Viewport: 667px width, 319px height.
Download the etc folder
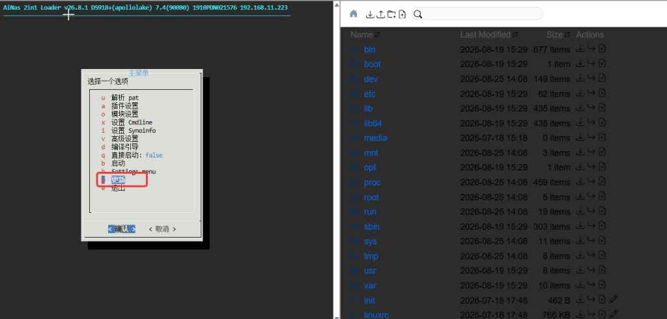[580, 93]
